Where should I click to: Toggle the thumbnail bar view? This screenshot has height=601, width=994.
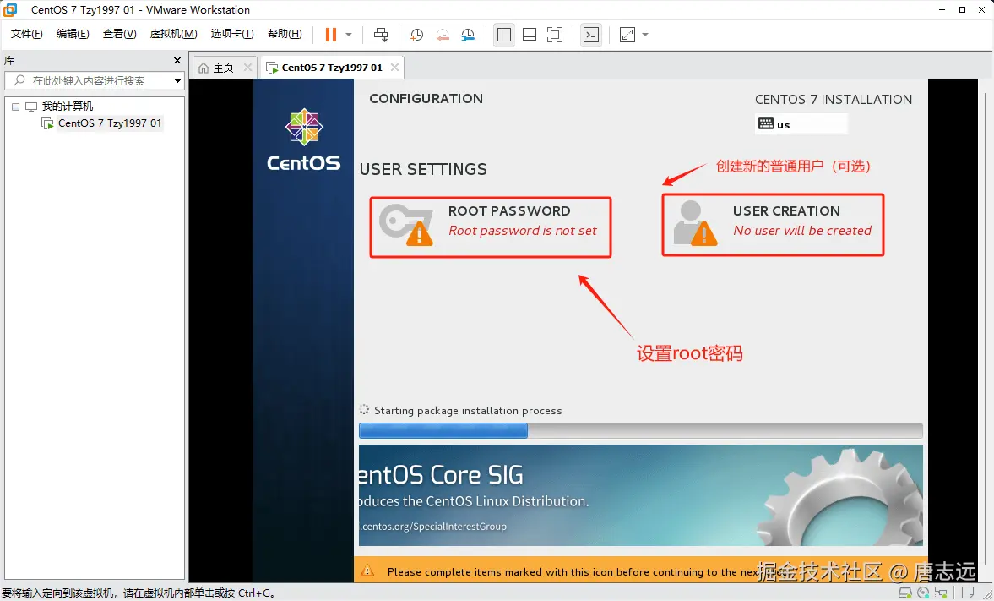click(530, 35)
